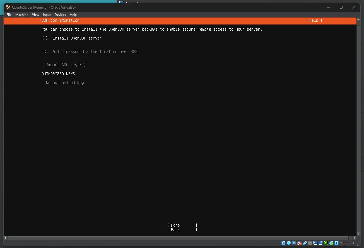364x248 pixels.
Task: Click the USB devices status icon
Action: 305,243
